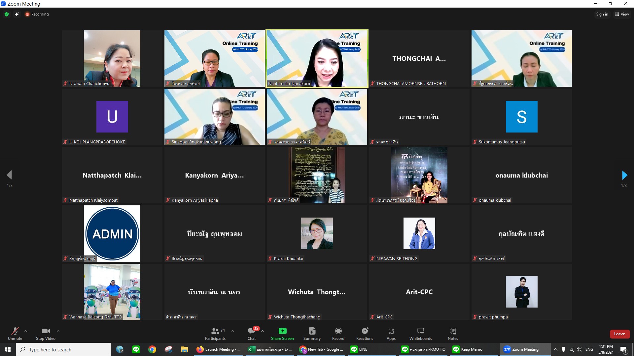Open Windows Start menu
The width and height of the screenshot is (634, 356).
click(x=8, y=349)
